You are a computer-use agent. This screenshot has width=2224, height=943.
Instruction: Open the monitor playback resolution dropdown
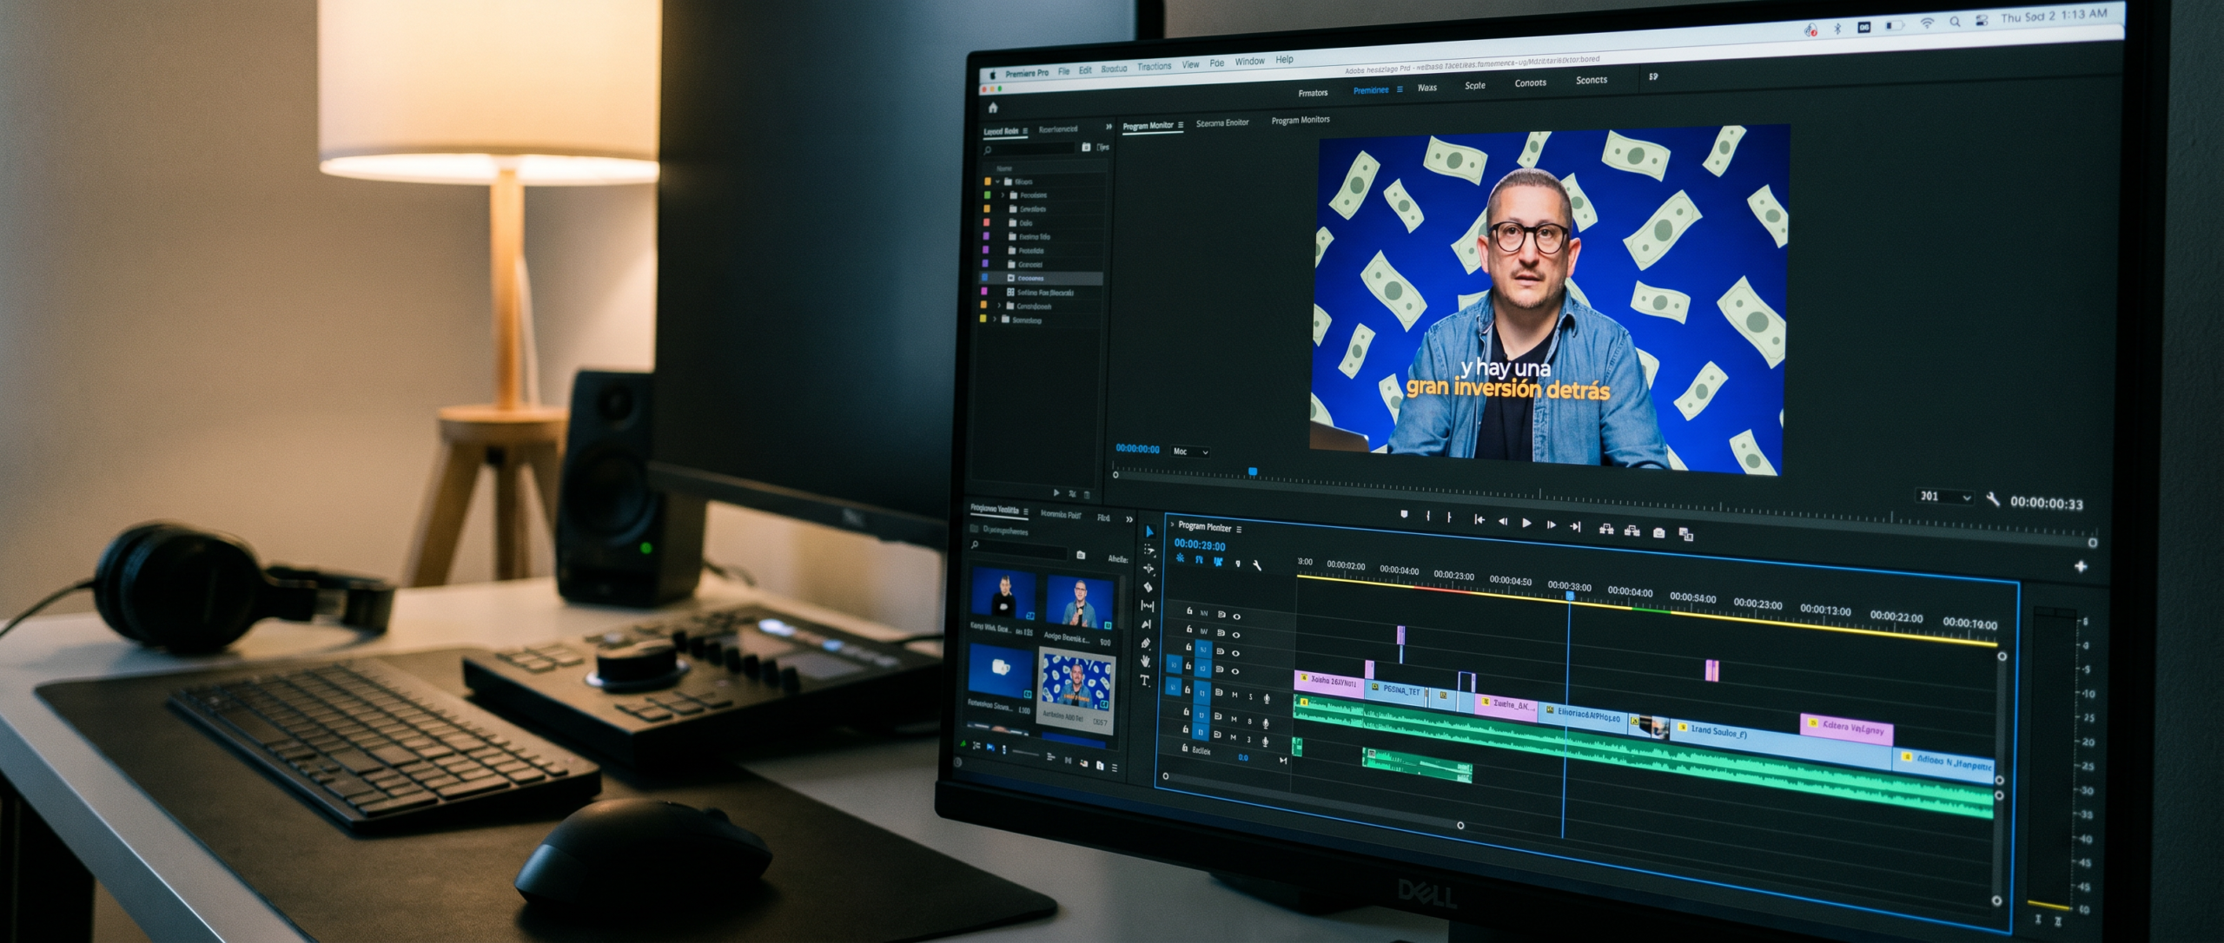coord(1945,497)
